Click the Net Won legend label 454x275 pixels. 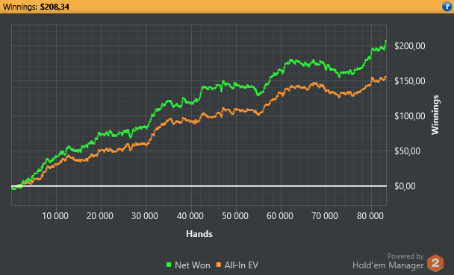point(193,265)
